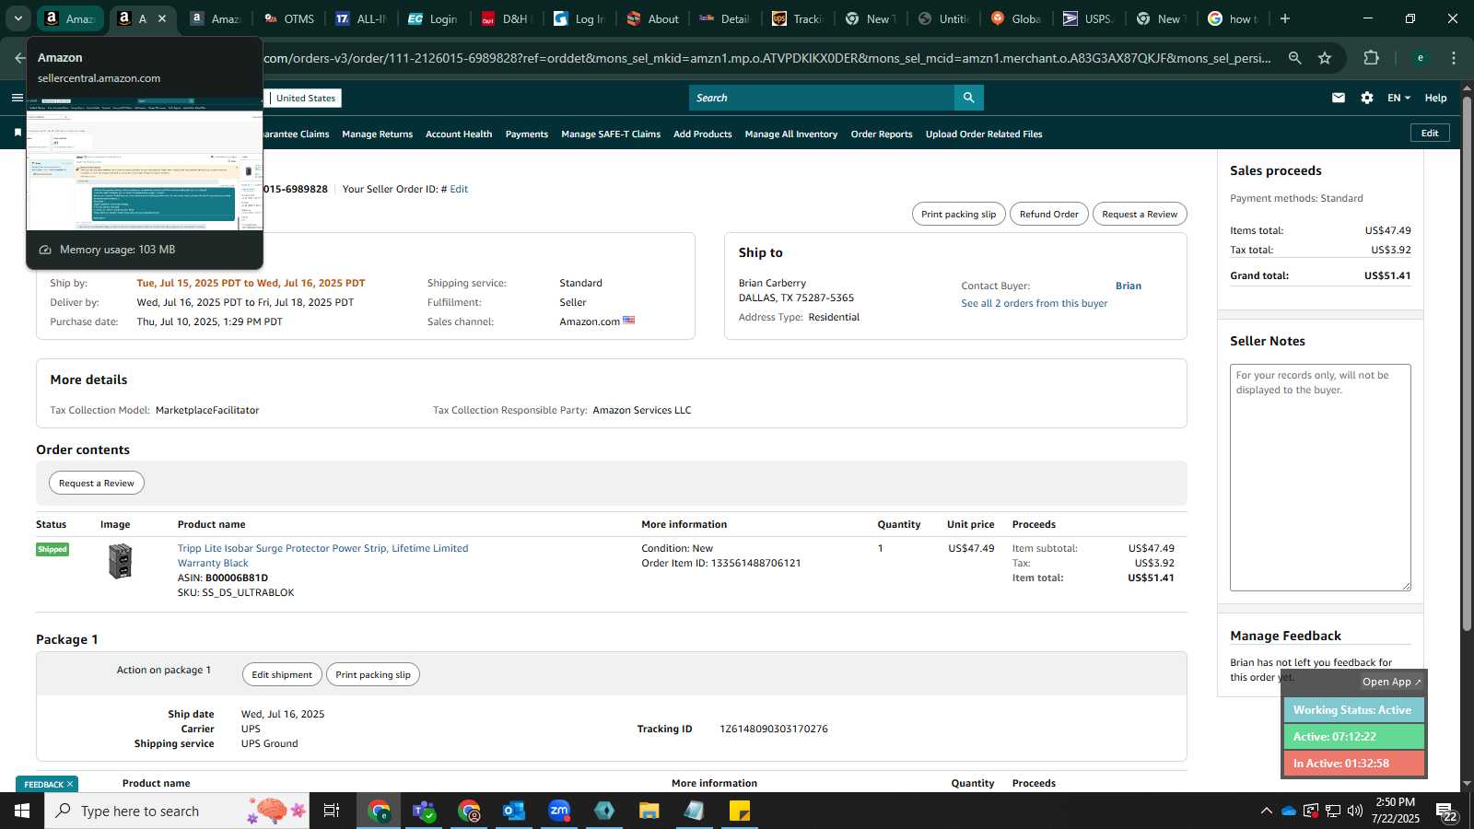Viewport: 1474px width, 829px height.
Task: Open Manage SAFE-T Claims menu item
Action: [x=611, y=134]
